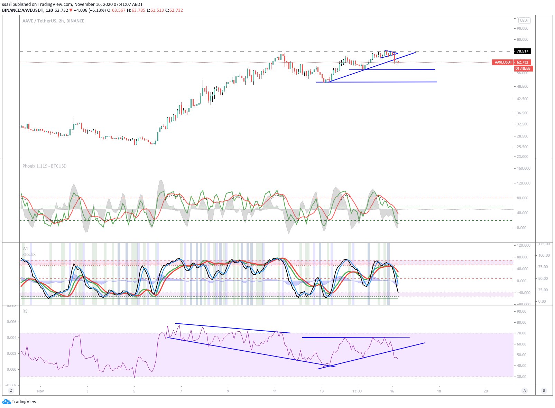Click the 25.500 label on price axis

(522, 147)
